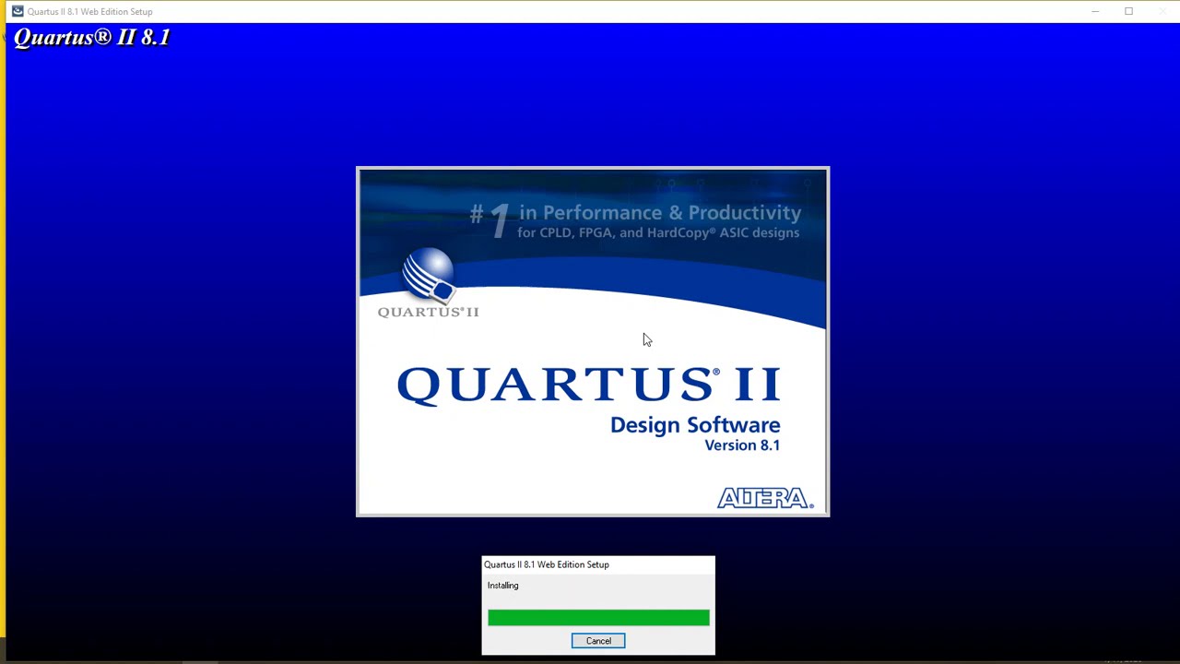This screenshot has width=1180, height=664.
Task: Click the '#1 in Performance & Productivity' banner text
Action: click(635, 214)
